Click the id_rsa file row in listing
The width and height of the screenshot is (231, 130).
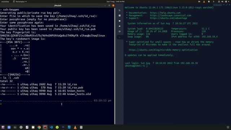39,84
